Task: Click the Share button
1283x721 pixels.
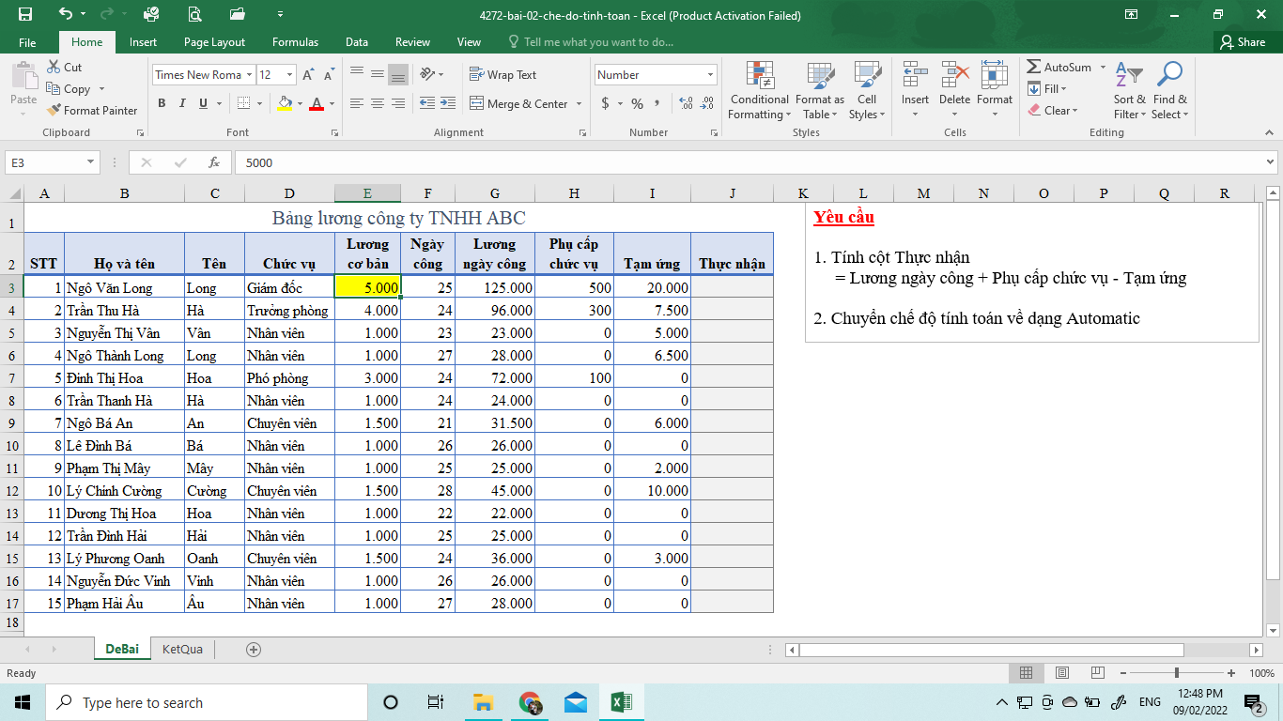Action: point(1242,42)
